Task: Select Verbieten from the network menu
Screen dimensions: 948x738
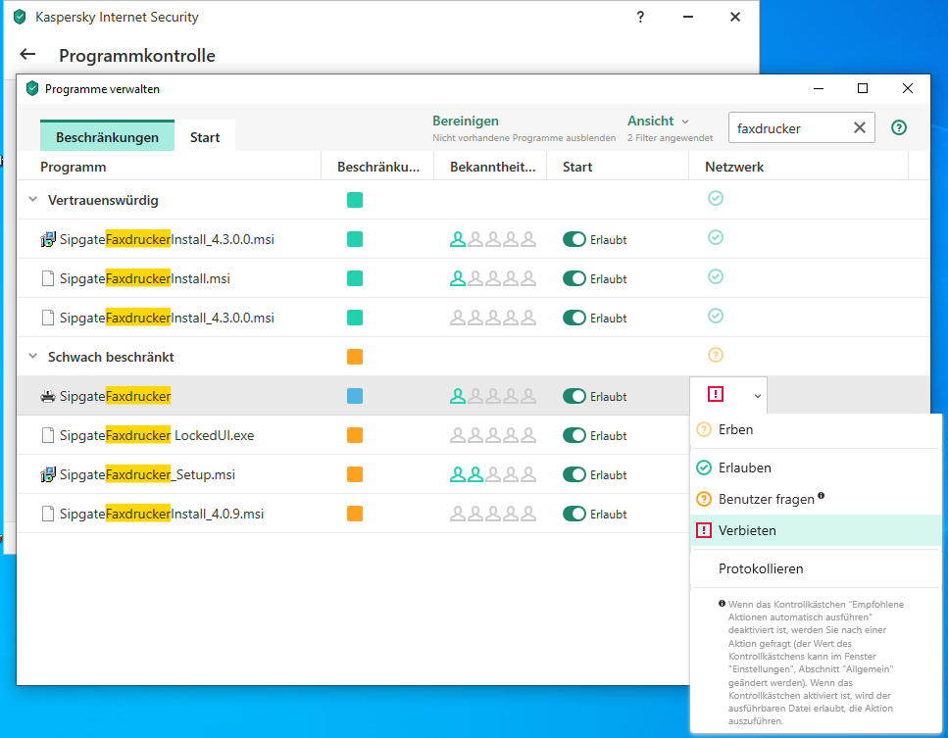Action: pos(747,530)
